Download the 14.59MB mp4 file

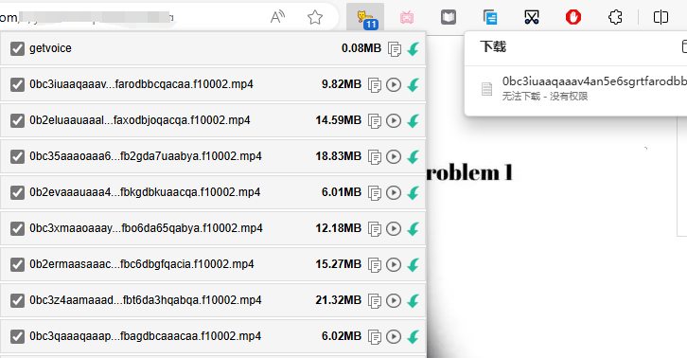[414, 120]
